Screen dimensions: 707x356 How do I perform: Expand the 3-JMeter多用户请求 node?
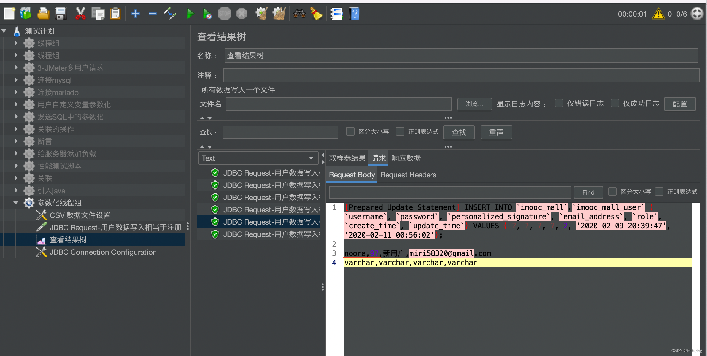click(x=16, y=68)
